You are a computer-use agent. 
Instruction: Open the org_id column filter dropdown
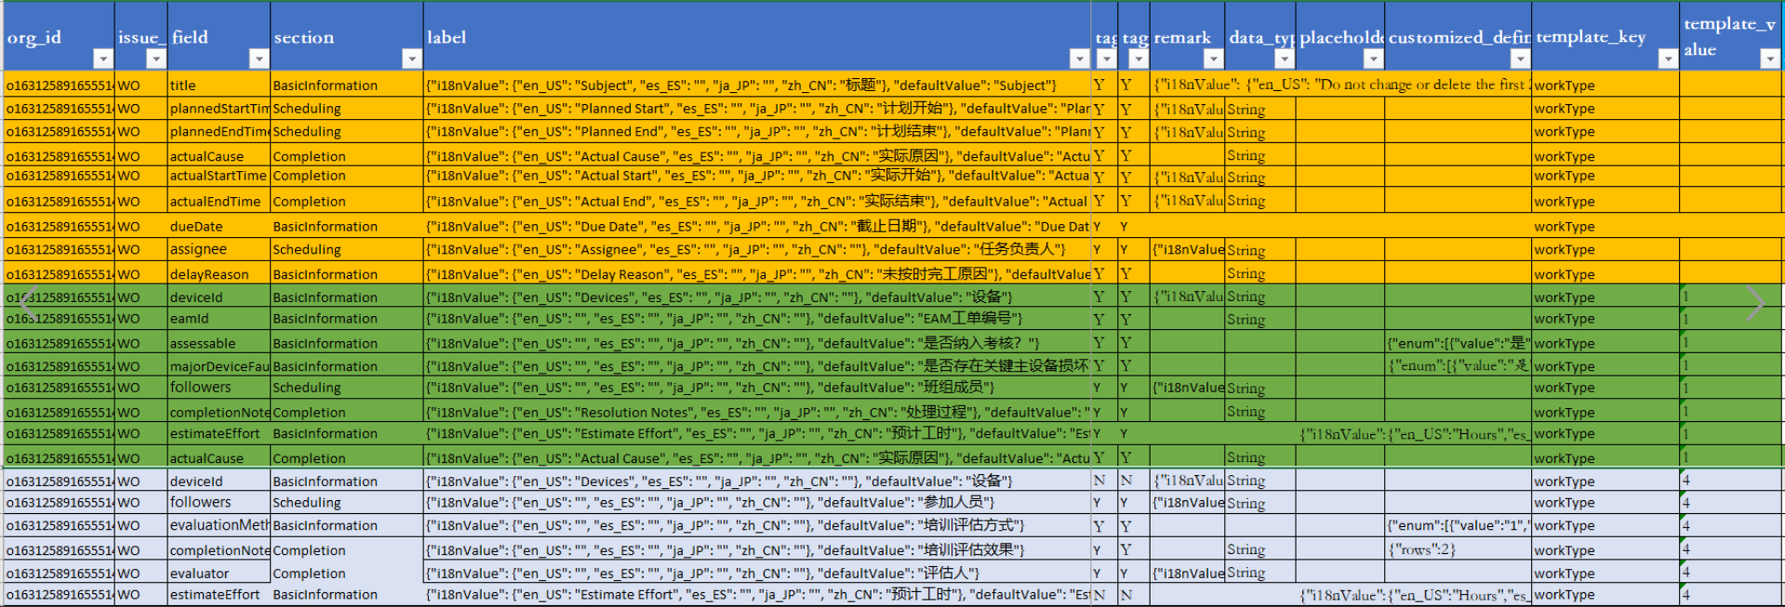click(x=102, y=59)
